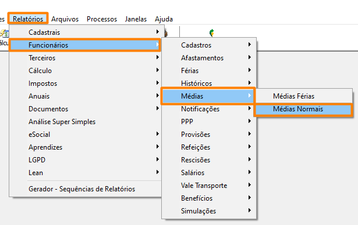The image size is (358, 225).
Task: Expand the Rescisões submenu arrow
Action: tap(250, 159)
